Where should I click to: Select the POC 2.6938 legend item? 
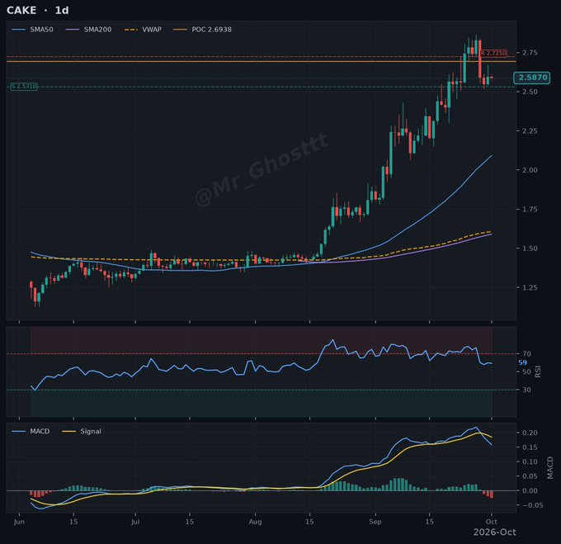point(203,30)
